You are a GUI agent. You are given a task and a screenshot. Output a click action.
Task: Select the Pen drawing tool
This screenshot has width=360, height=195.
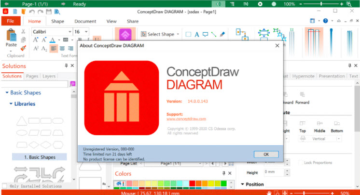coord(222,34)
